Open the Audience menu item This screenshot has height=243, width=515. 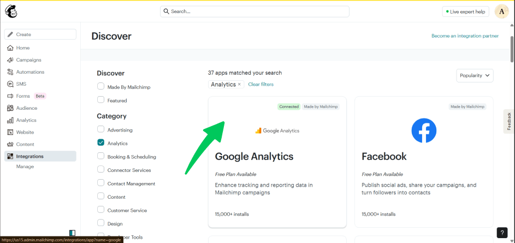tap(27, 108)
